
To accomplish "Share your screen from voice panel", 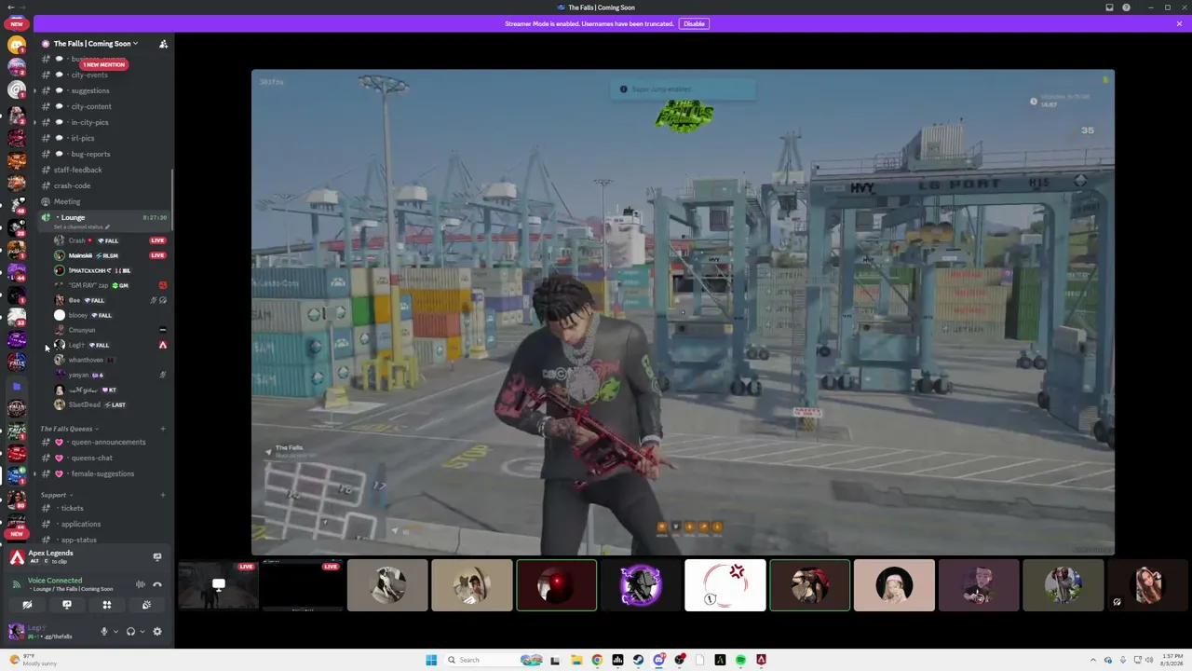I will [x=67, y=605].
